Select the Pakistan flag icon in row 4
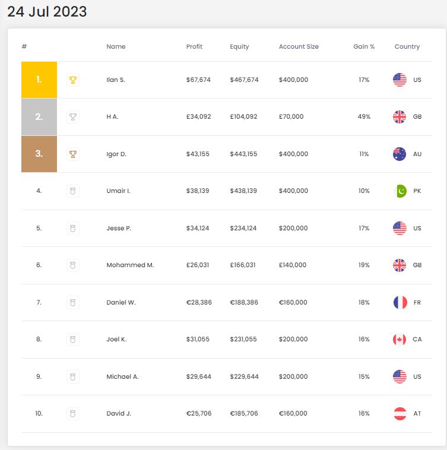447x450 pixels. pos(401,191)
